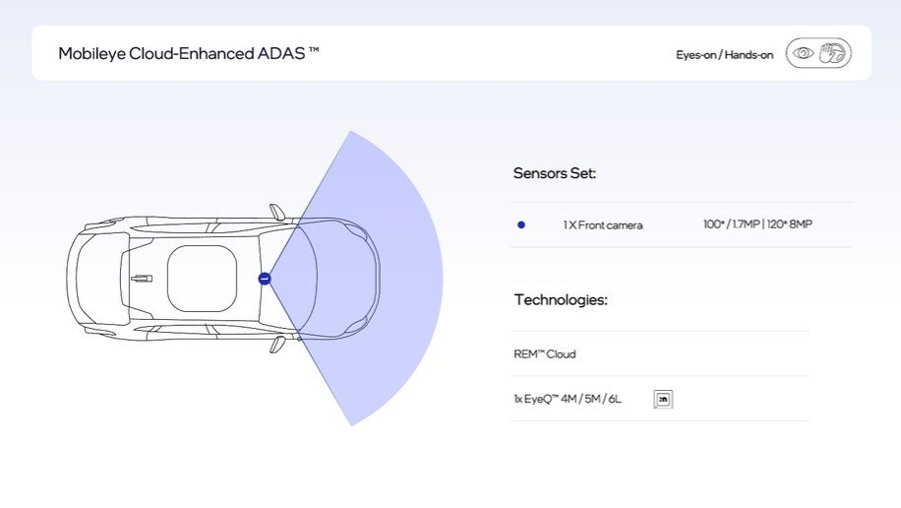Click the hand on steering wheel icon
Image resolution: width=901 pixels, height=508 pixels.
832,53
